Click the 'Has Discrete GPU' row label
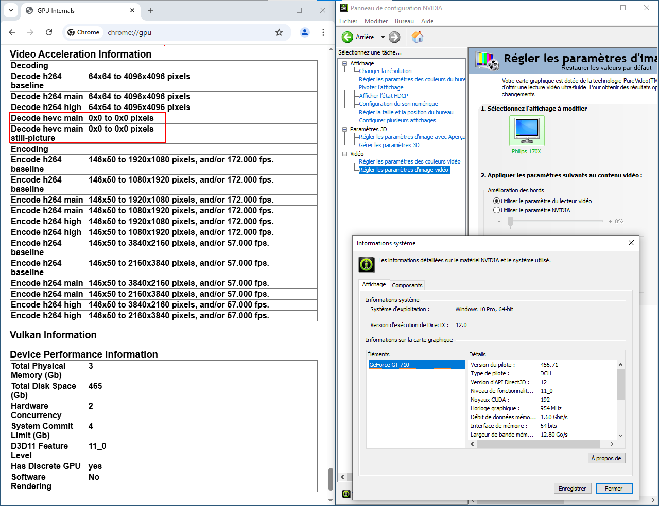The image size is (659, 506). 46,466
